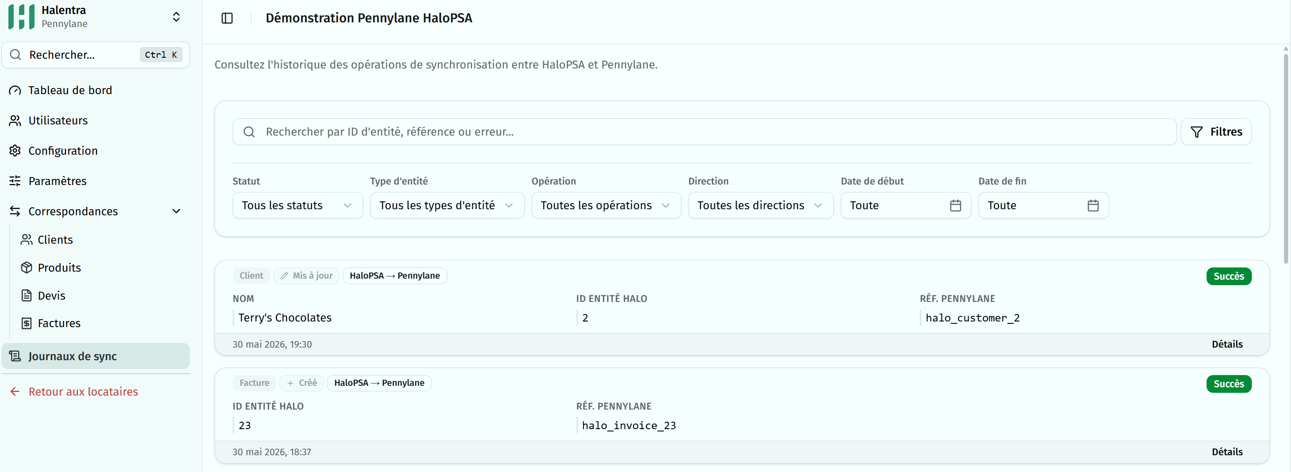
Task: Focus the entity ID search field
Action: (x=704, y=132)
